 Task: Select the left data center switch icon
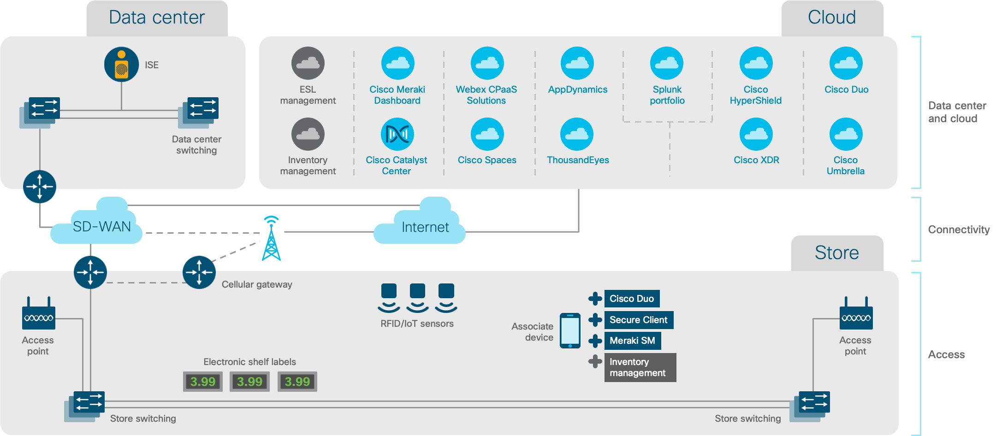coord(40,112)
